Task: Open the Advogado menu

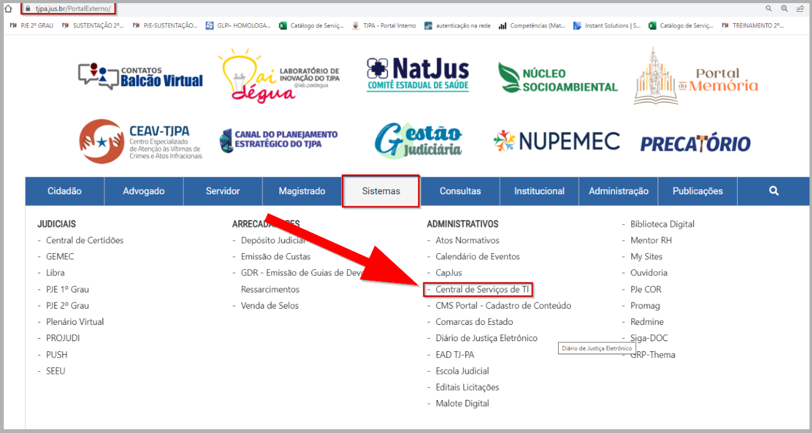Action: click(x=144, y=191)
